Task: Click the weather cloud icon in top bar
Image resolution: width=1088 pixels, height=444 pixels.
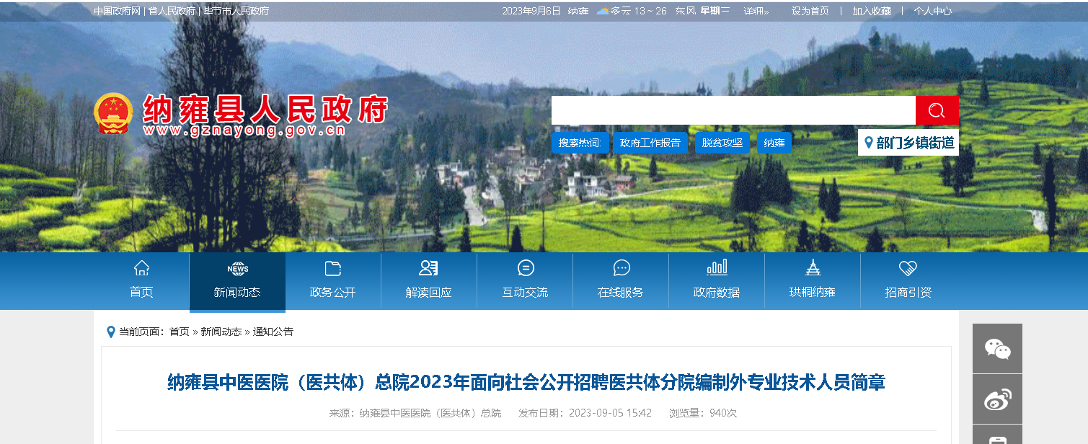Action: pyautogui.click(x=602, y=11)
